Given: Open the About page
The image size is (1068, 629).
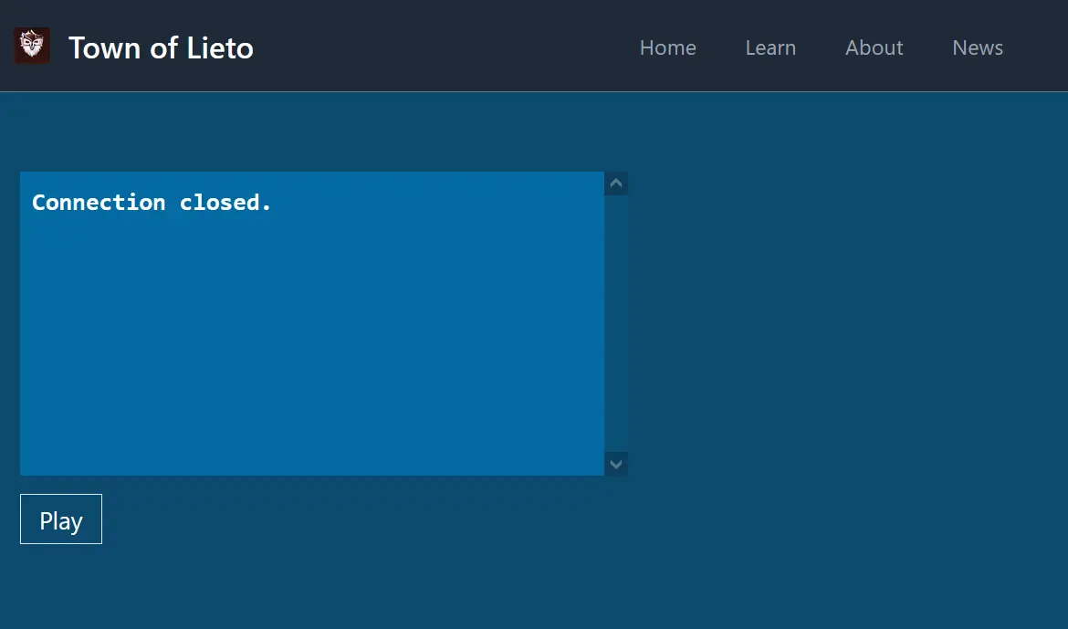Looking at the screenshot, I should point(874,47).
